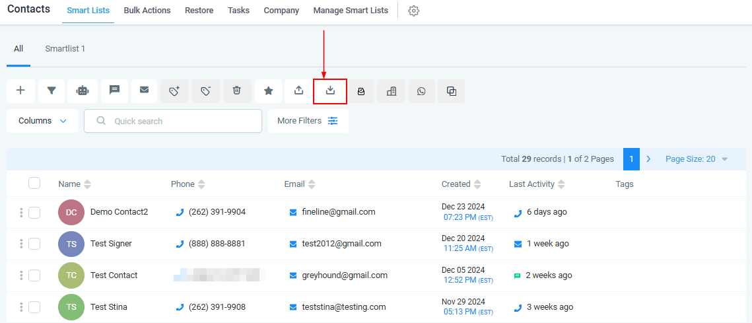Click phone icon for Test Signer
The width and height of the screenshot is (752, 323).
pyautogui.click(x=180, y=244)
